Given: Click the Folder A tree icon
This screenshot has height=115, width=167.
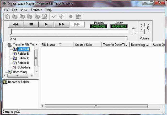Looking at the screenshot, I should pyautogui.click(x=15, y=49).
